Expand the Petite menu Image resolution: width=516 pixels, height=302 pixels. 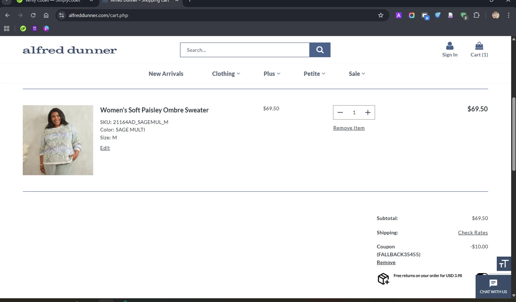(314, 74)
